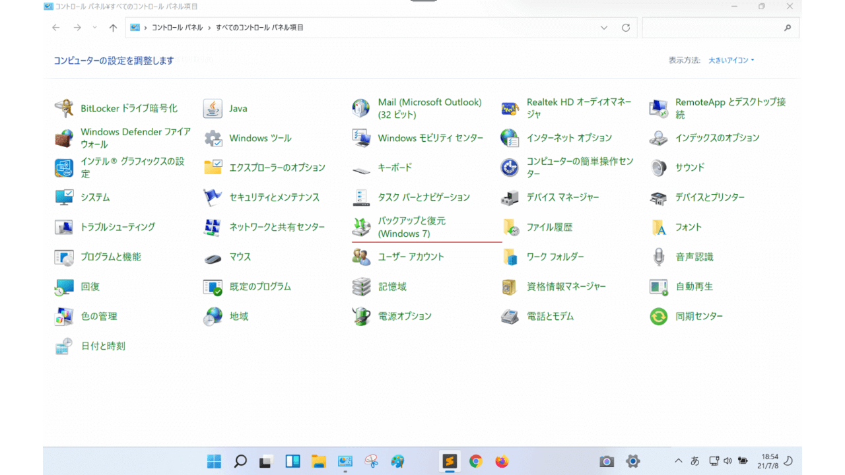Open taskbar search magnifier

click(240, 461)
